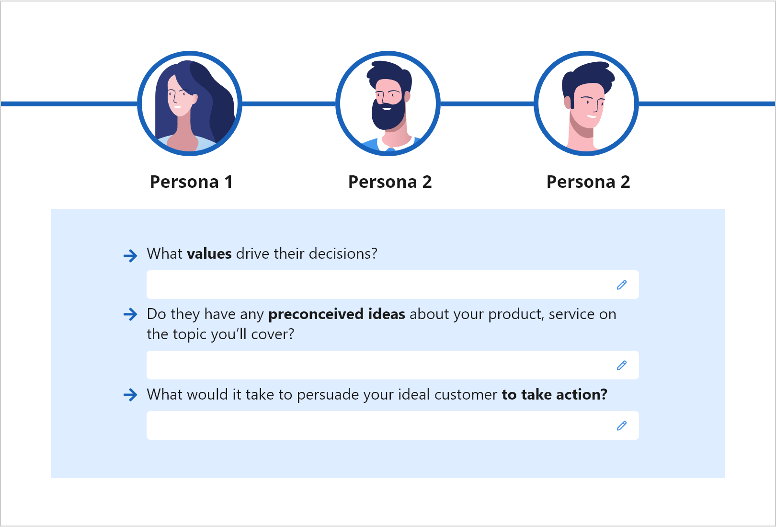Screen dimensions: 776x527
Task: Click timeline line right of the last persona
Action: click(x=707, y=103)
